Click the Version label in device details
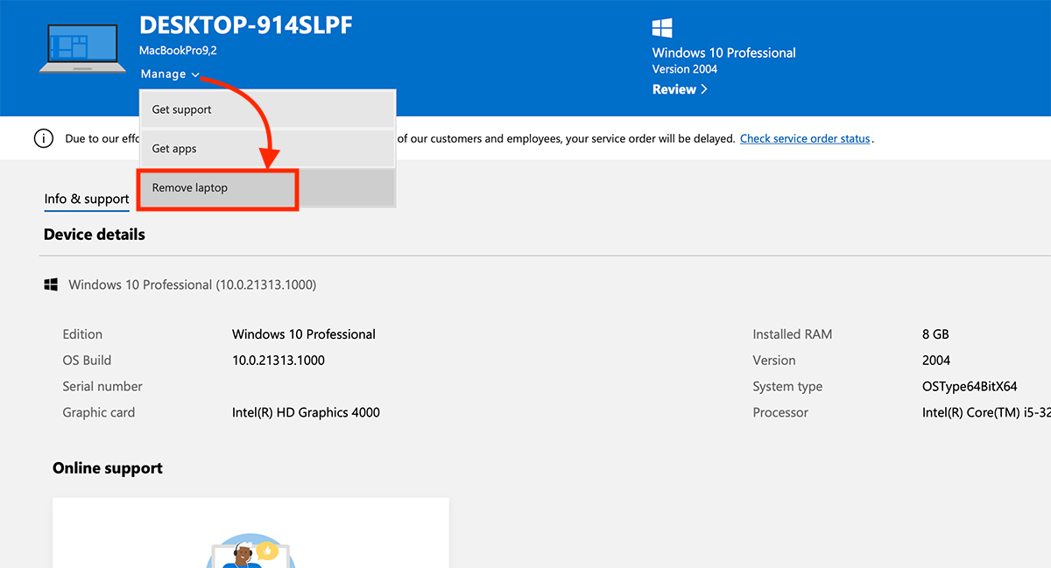1051x568 pixels. point(774,361)
